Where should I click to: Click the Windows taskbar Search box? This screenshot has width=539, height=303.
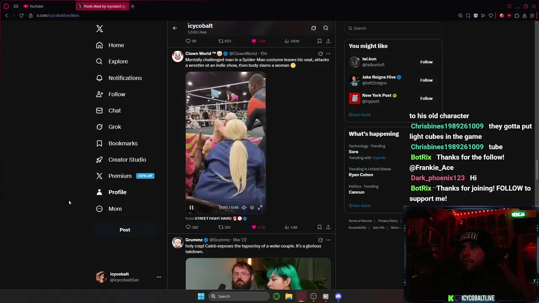click(x=238, y=296)
